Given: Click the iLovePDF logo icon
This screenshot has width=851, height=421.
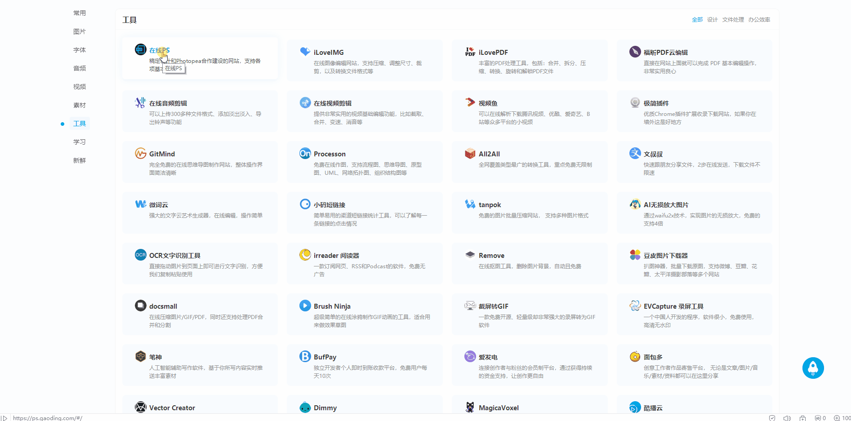Looking at the screenshot, I should (x=470, y=52).
